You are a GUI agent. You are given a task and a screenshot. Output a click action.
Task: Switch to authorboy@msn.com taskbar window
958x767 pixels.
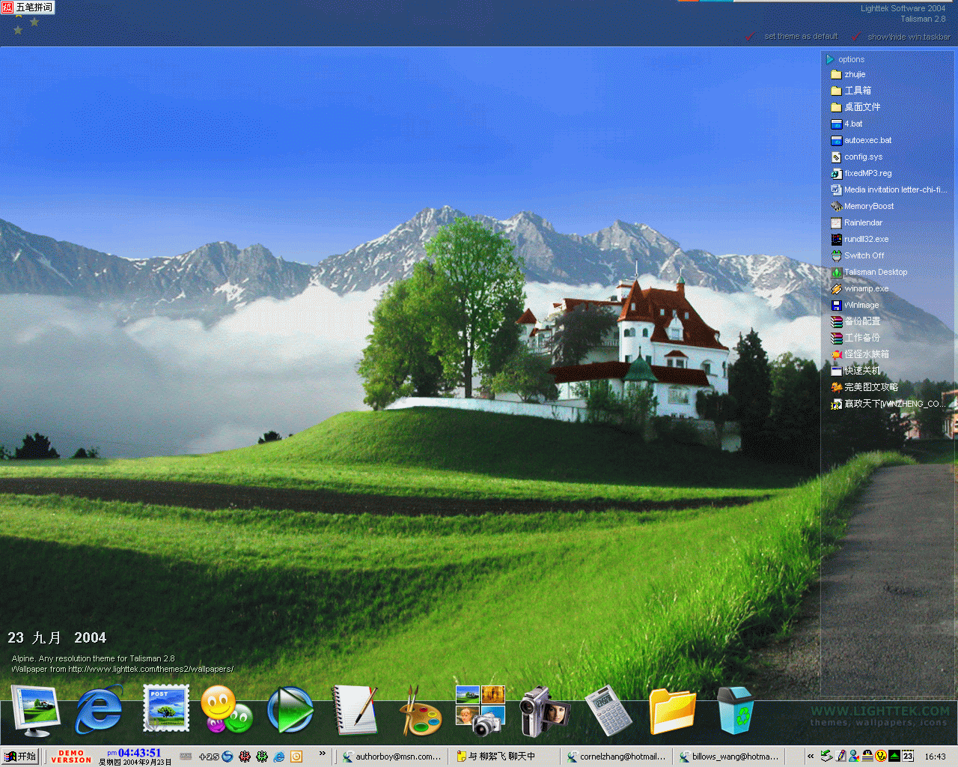coord(391,757)
